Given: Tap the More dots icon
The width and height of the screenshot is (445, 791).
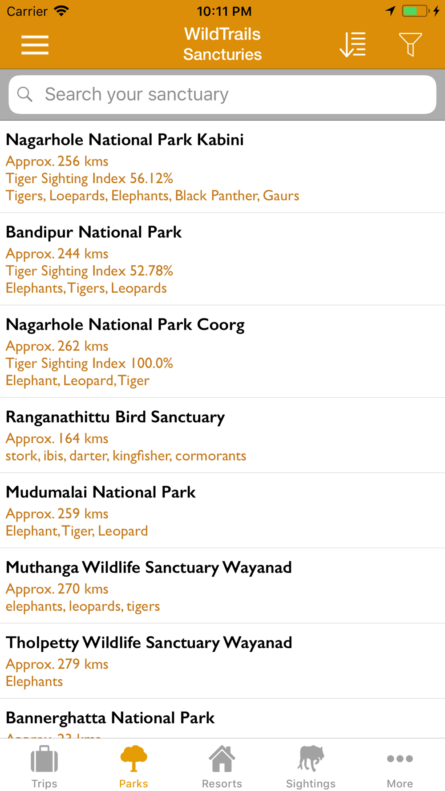Looking at the screenshot, I should [400, 765].
